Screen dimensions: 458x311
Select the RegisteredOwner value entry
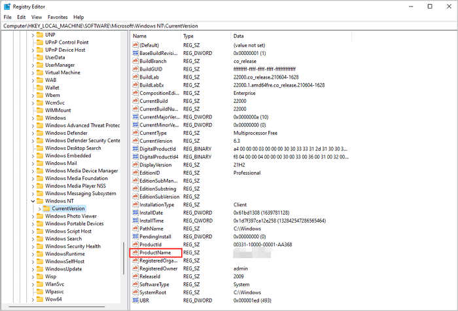pyautogui.click(x=158, y=268)
